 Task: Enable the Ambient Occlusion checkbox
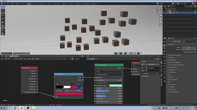pyautogui.click(x=169, y=55)
